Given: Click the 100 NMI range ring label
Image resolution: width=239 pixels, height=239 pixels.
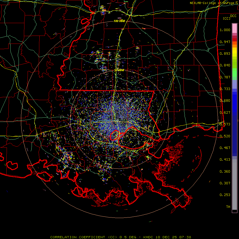Looking at the screenshot, I should tap(119, 21).
